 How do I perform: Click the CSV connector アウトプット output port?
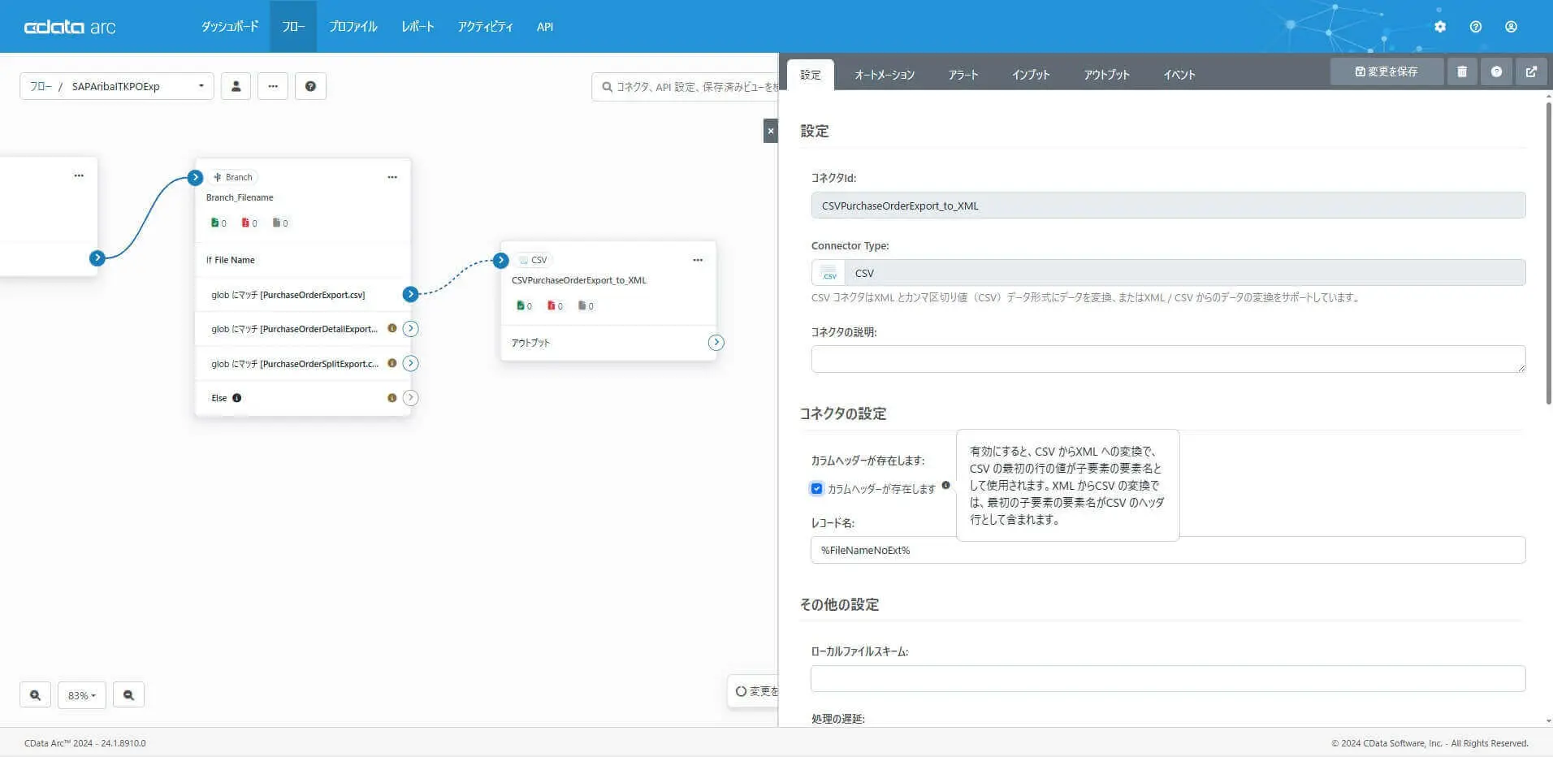[716, 343]
